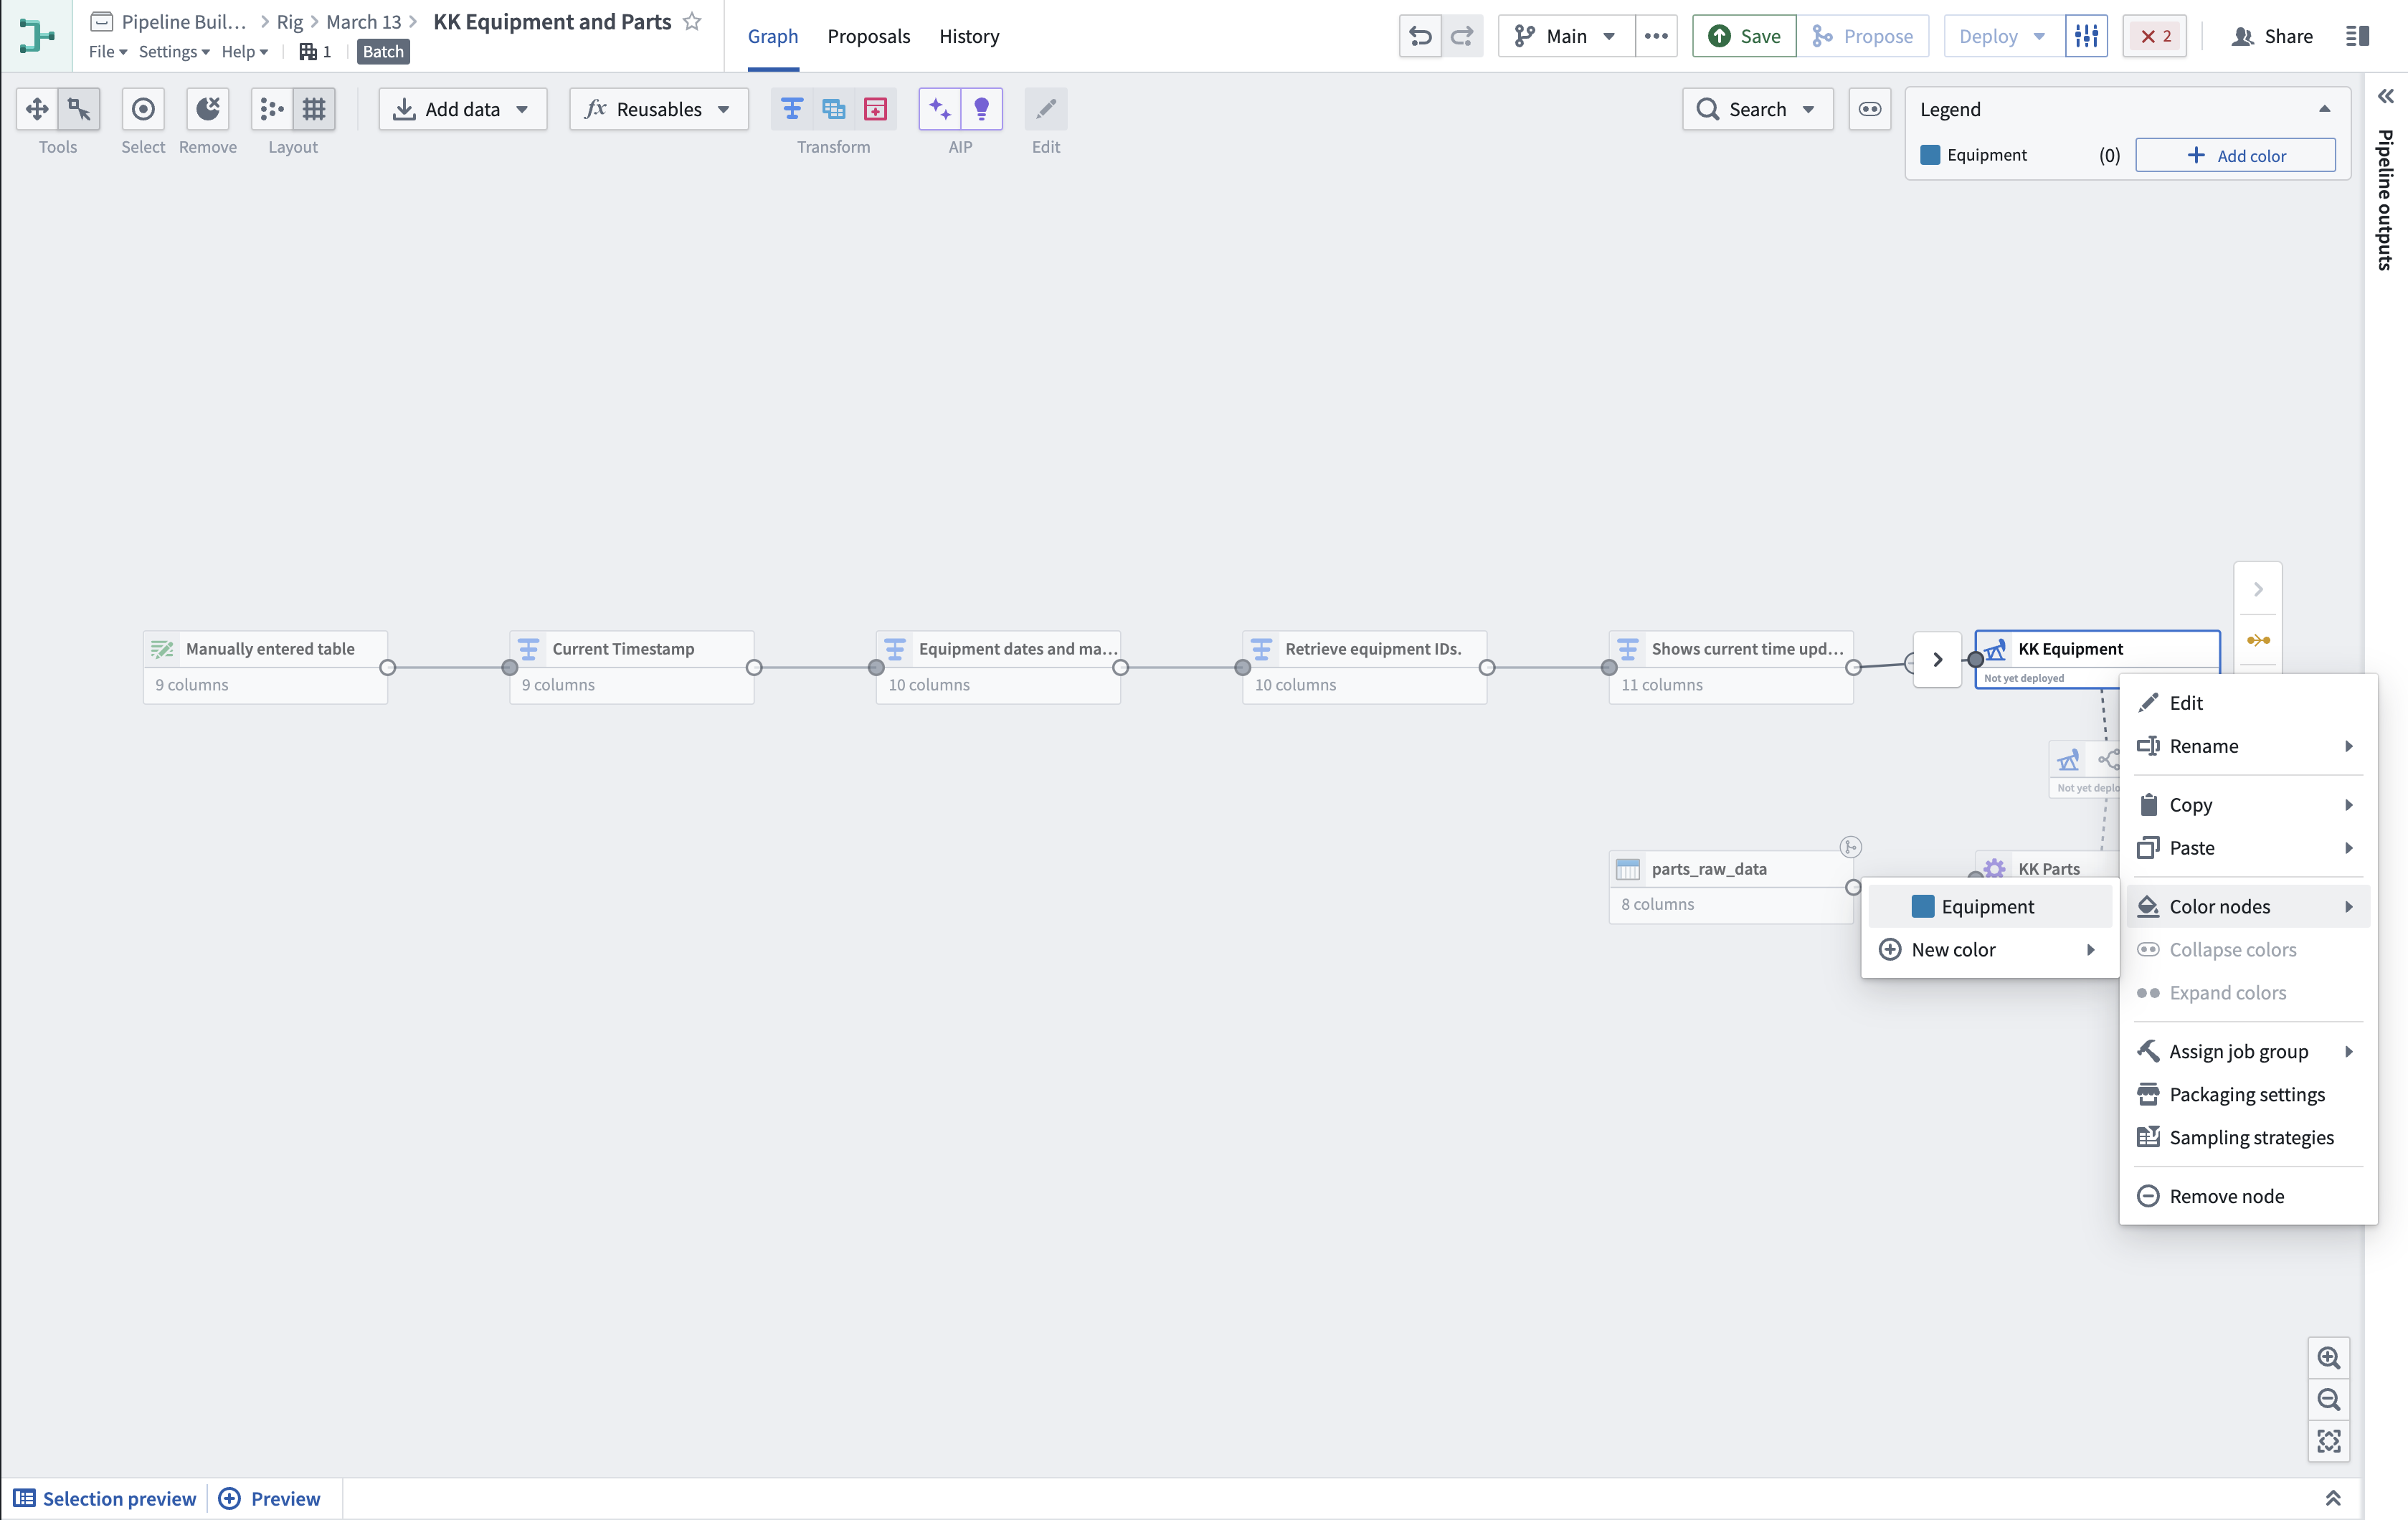Open the Main branch dropdown
Screen dimensions: 2408x1520
pyautogui.click(x=1566, y=36)
